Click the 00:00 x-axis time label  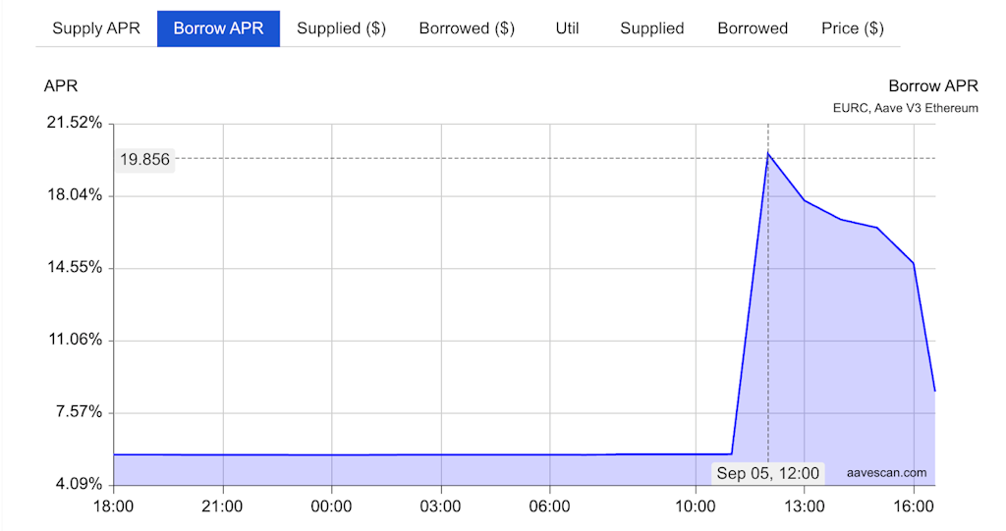point(331,506)
